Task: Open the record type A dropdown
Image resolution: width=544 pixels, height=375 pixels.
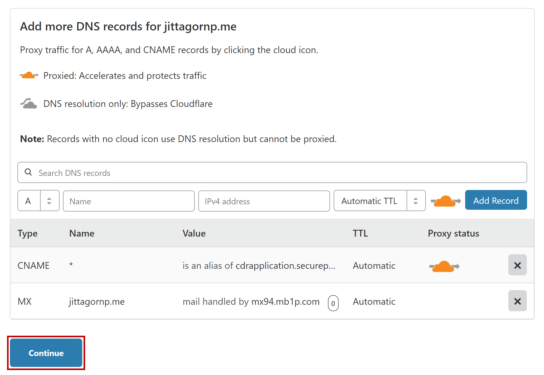Action: (x=29, y=201)
